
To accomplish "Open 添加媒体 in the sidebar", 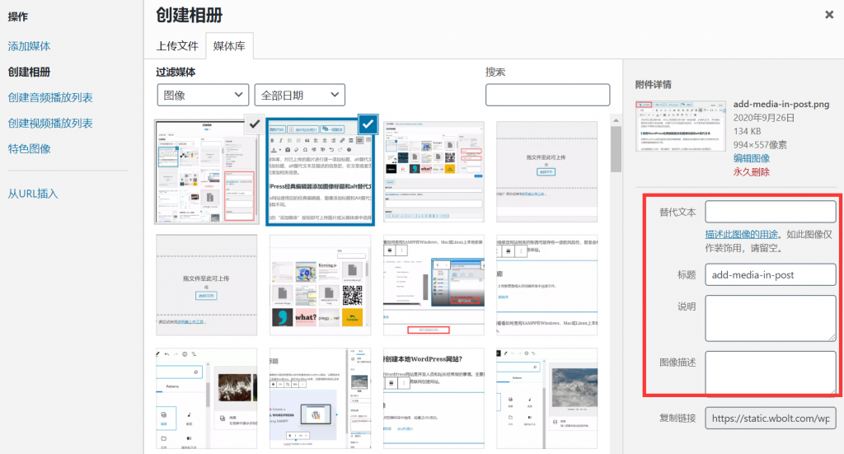I will (29, 46).
